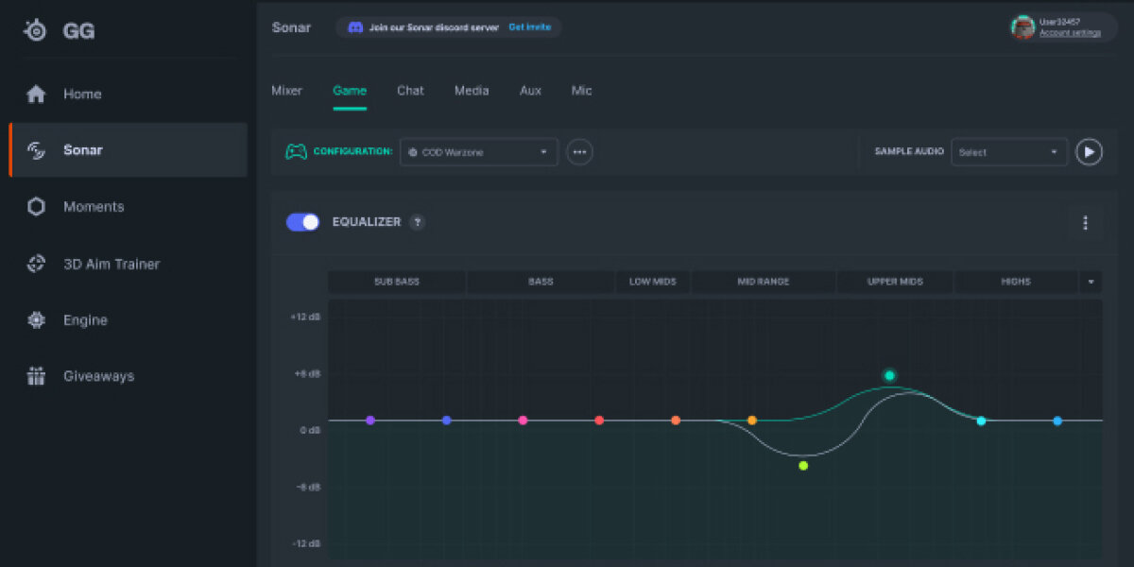Open Account settings link
The height and width of the screenshot is (567, 1134).
[x=1070, y=33]
